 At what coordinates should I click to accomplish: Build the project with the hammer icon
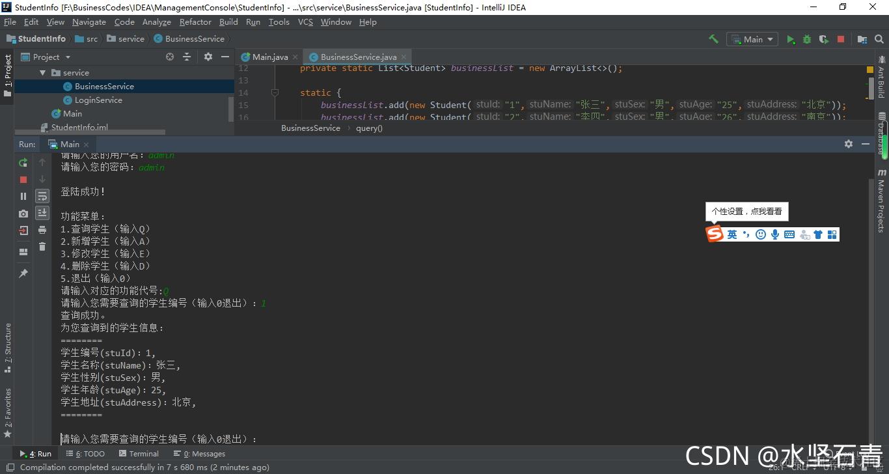click(713, 39)
